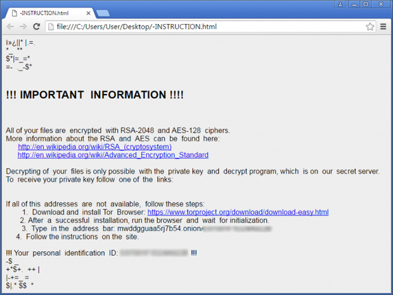Close the browser window
393x295 pixels.
381,4
